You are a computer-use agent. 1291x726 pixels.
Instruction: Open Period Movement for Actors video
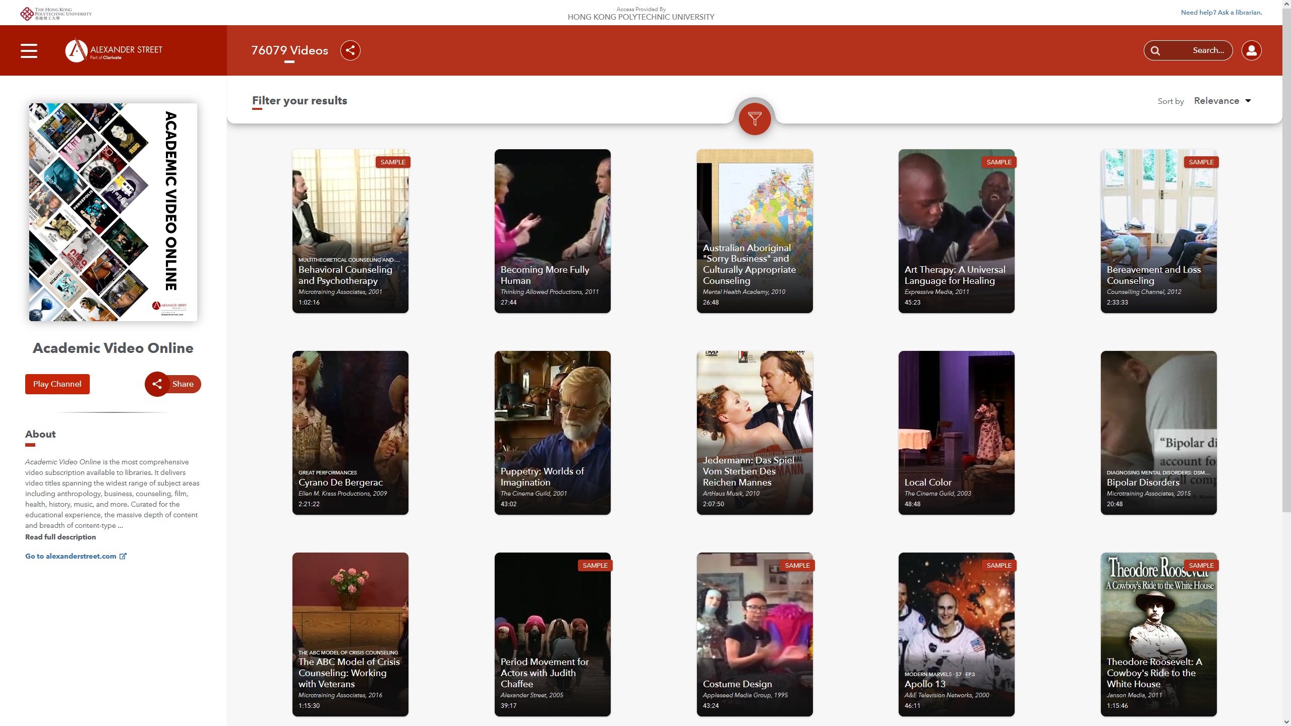point(553,634)
